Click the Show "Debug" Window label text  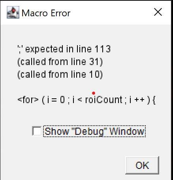(94, 131)
